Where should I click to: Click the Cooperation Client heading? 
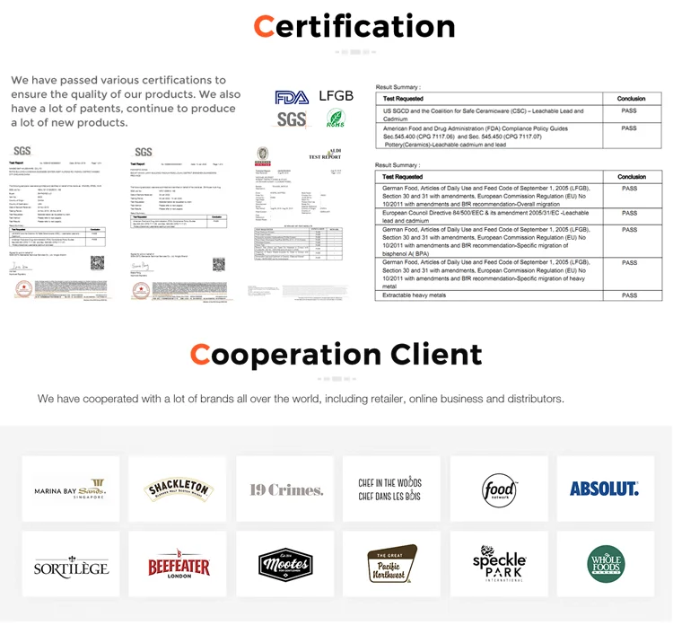point(336,355)
